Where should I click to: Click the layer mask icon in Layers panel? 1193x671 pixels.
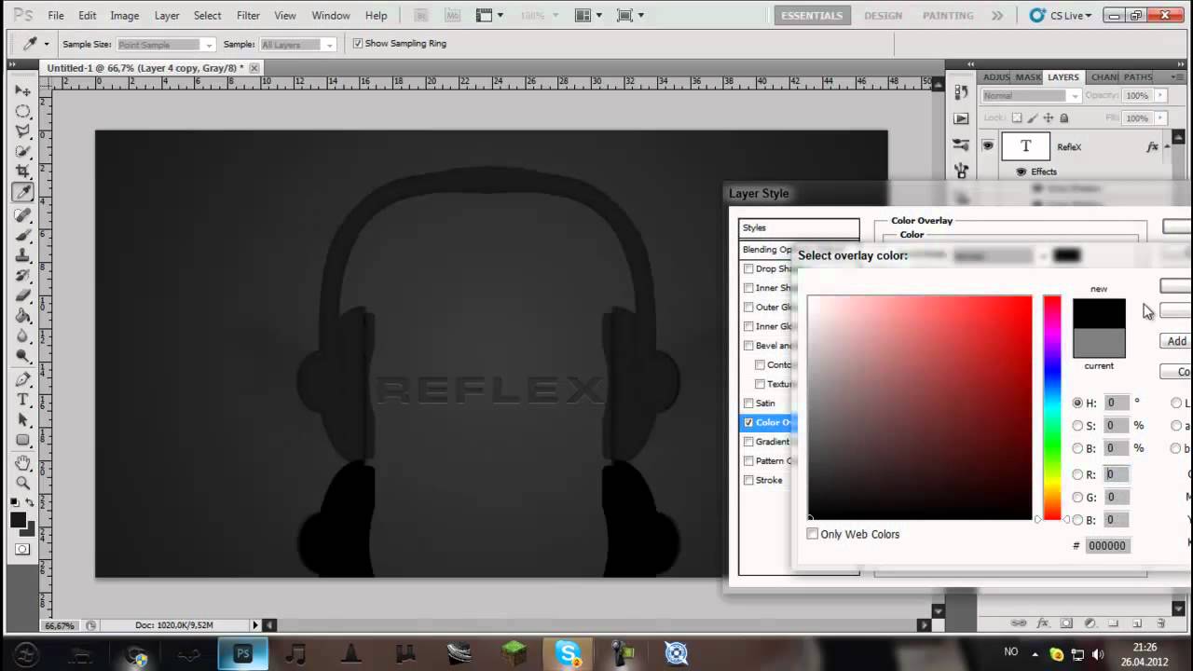(1066, 623)
